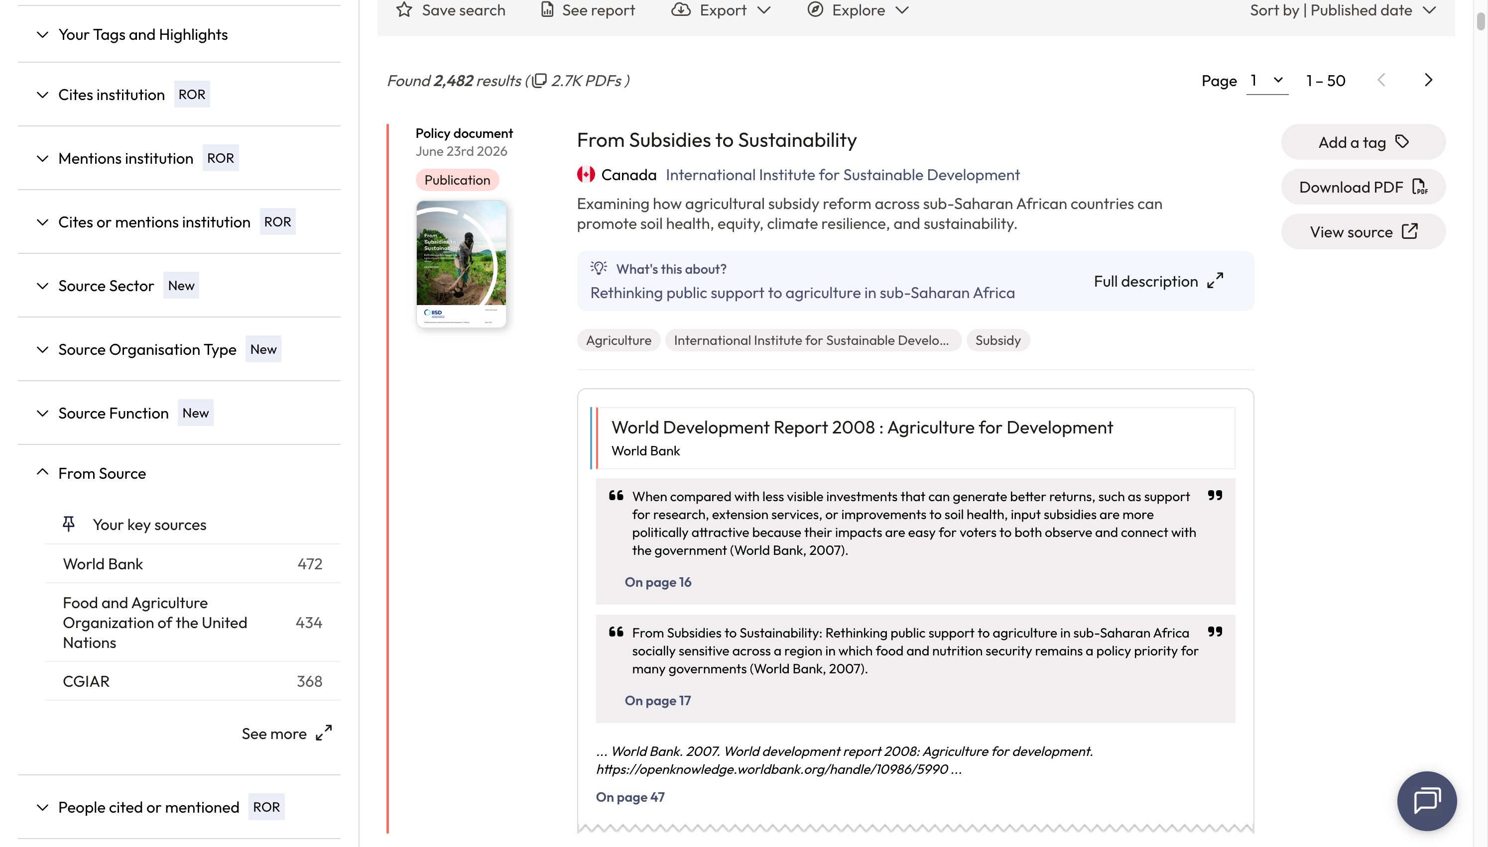Go to the next results page arrow
Screen dimensions: 1488x847
[1428, 80]
